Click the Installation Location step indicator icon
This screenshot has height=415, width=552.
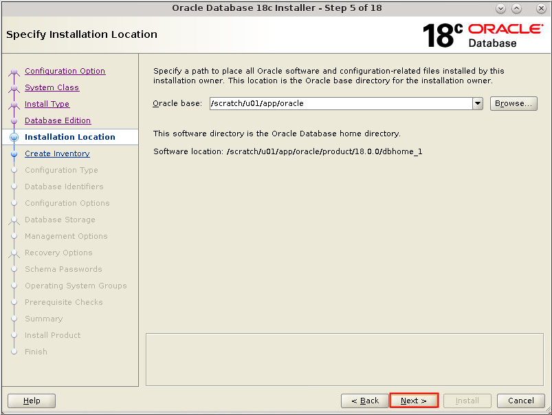click(15, 137)
